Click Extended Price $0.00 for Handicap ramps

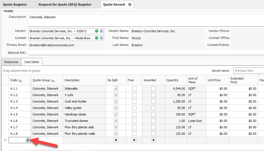click(x=243, y=114)
